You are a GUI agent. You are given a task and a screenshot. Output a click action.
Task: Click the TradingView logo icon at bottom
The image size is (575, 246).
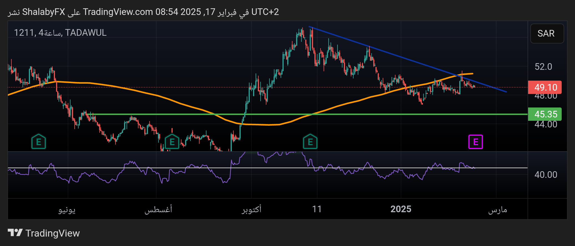(15, 233)
